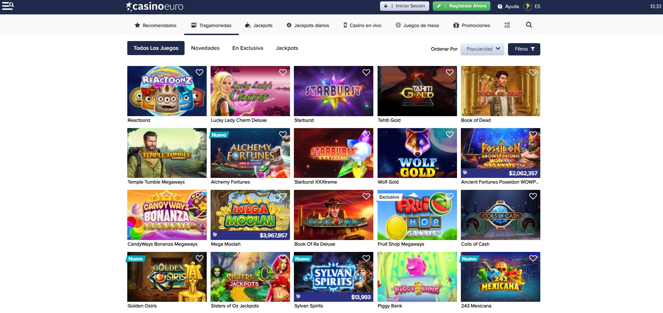663x313 pixels.
Task: Click heart icon on Sylvan Spirits
Action: [x=366, y=258]
